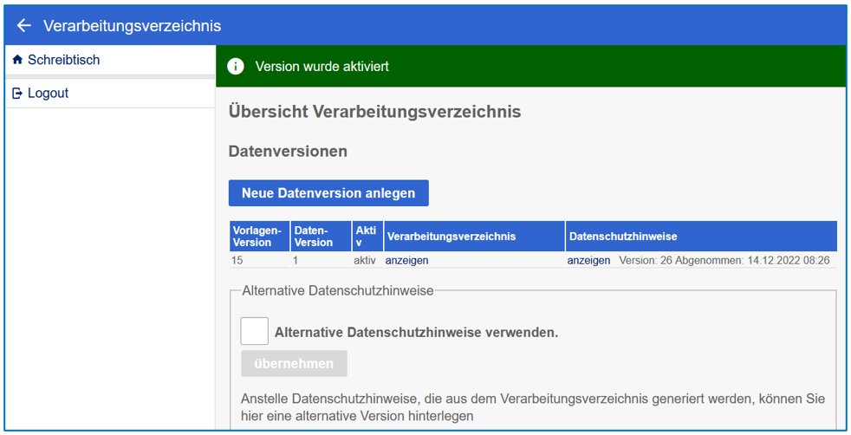Click the Version wurde aktiviert message text
Screen dimensions: 851x435
322,67
